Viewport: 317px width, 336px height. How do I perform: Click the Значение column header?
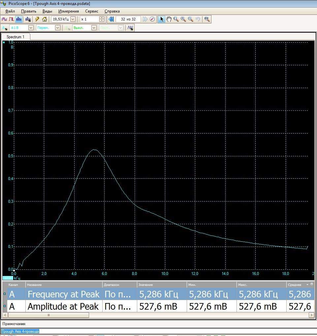click(x=162, y=285)
